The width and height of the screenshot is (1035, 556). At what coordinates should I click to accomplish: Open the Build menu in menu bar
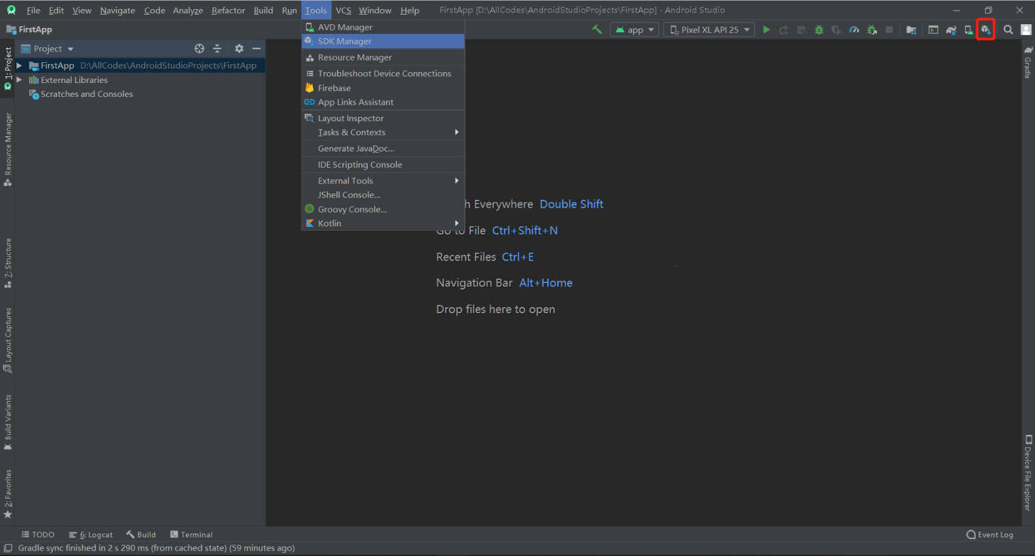(263, 10)
